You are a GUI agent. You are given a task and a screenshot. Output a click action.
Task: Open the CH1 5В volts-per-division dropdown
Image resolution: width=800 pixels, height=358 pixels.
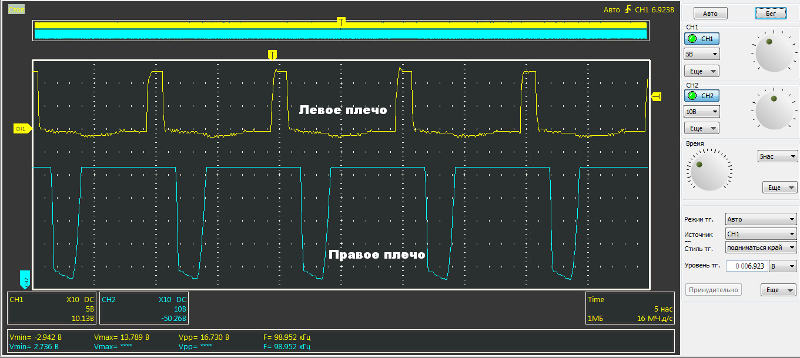[702, 54]
